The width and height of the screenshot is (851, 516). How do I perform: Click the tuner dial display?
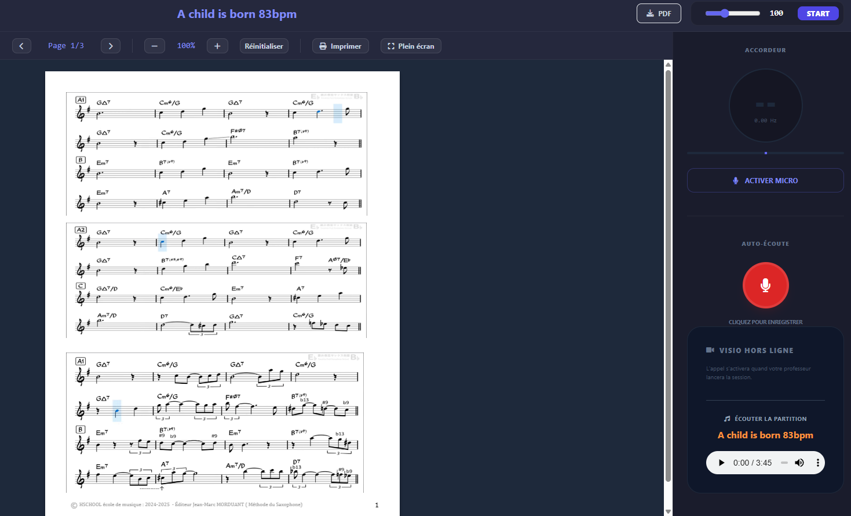[766, 106]
